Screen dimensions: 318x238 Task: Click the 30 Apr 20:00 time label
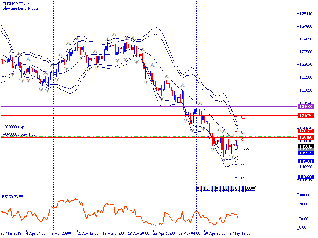[x=215, y=234]
